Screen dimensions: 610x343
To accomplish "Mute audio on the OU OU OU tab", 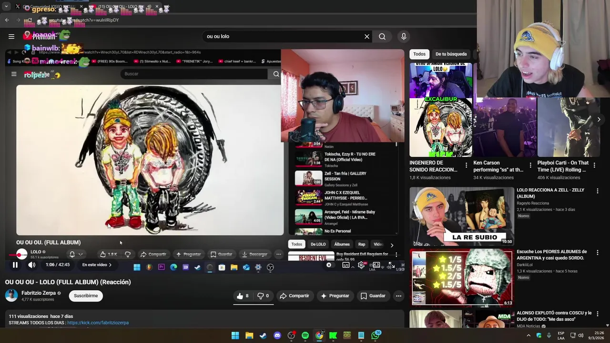I will [x=149, y=7].
